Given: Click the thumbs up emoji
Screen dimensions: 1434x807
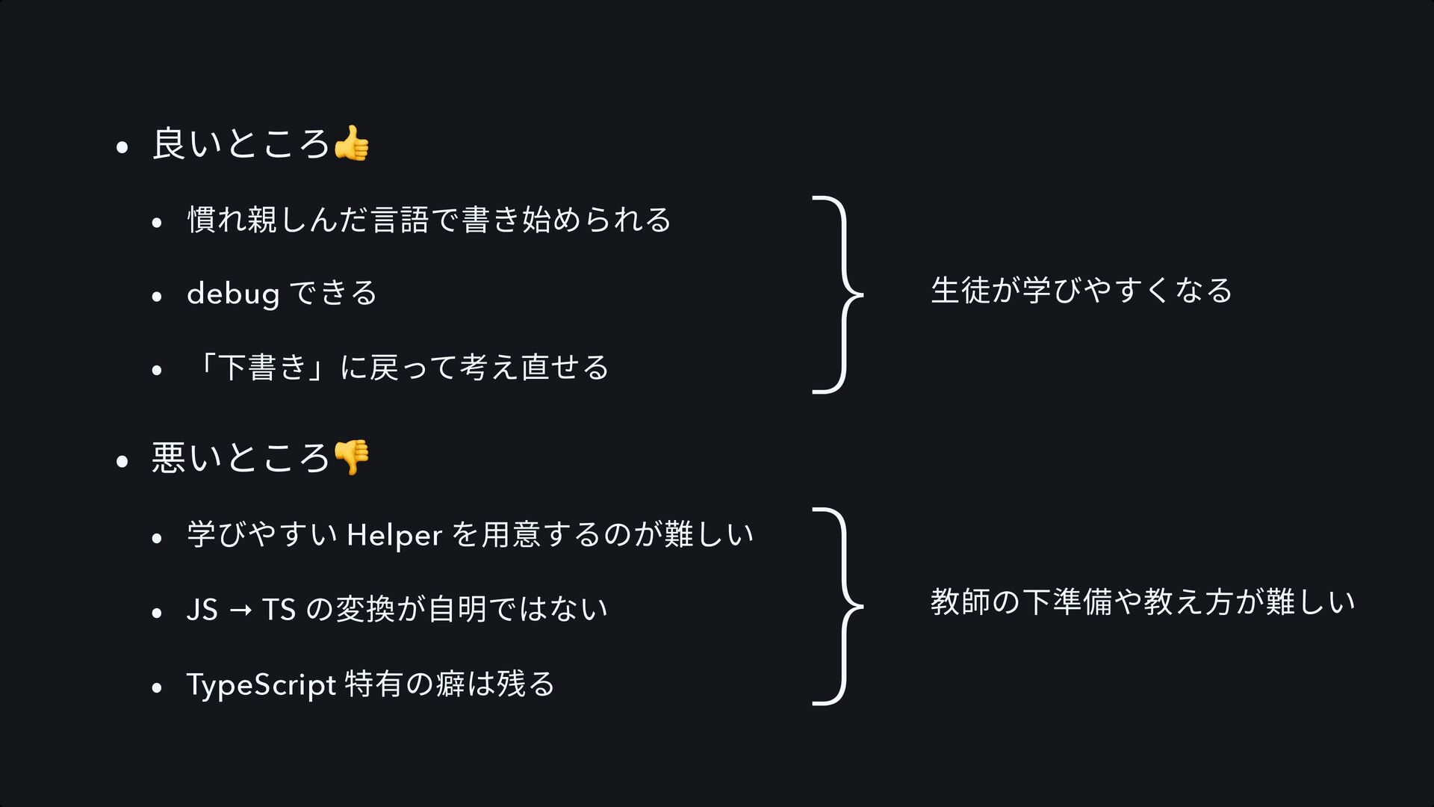Looking at the screenshot, I should (351, 143).
